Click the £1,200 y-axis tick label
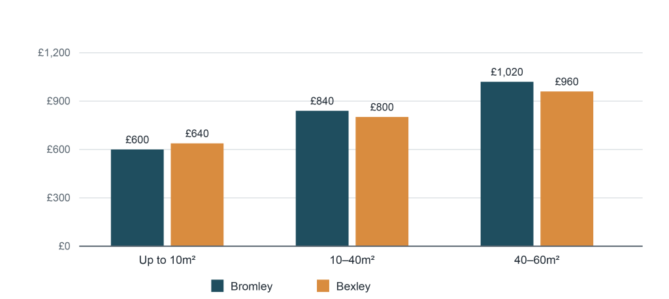The width and height of the screenshot is (669, 299). coord(54,53)
